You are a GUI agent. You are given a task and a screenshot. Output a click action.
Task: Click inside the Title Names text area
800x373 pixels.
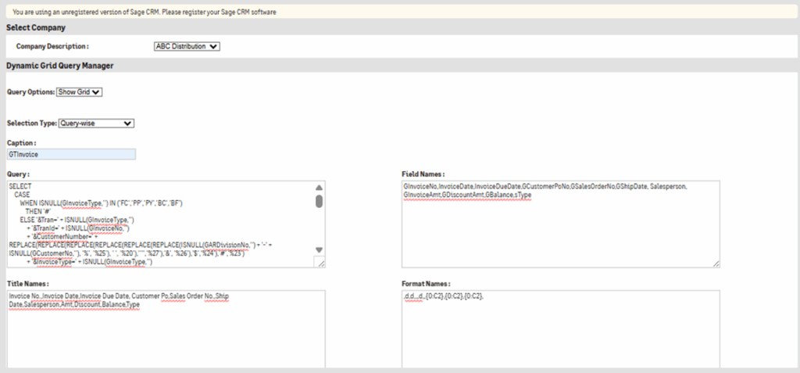(166, 329)
